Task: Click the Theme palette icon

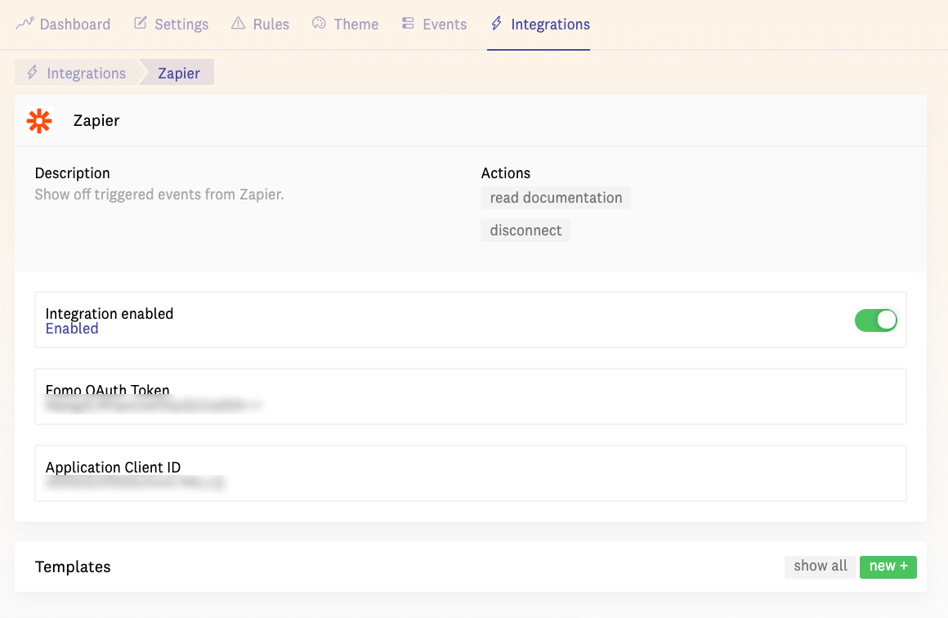Action: 319,23
